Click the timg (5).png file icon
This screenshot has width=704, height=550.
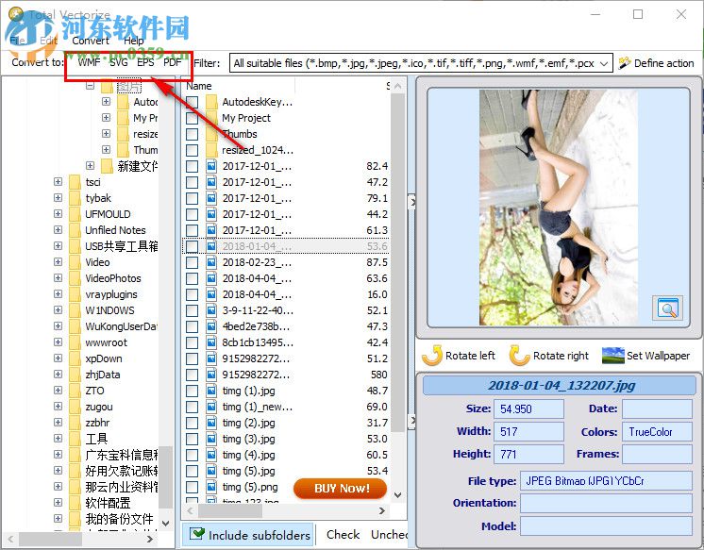point(211,487)
